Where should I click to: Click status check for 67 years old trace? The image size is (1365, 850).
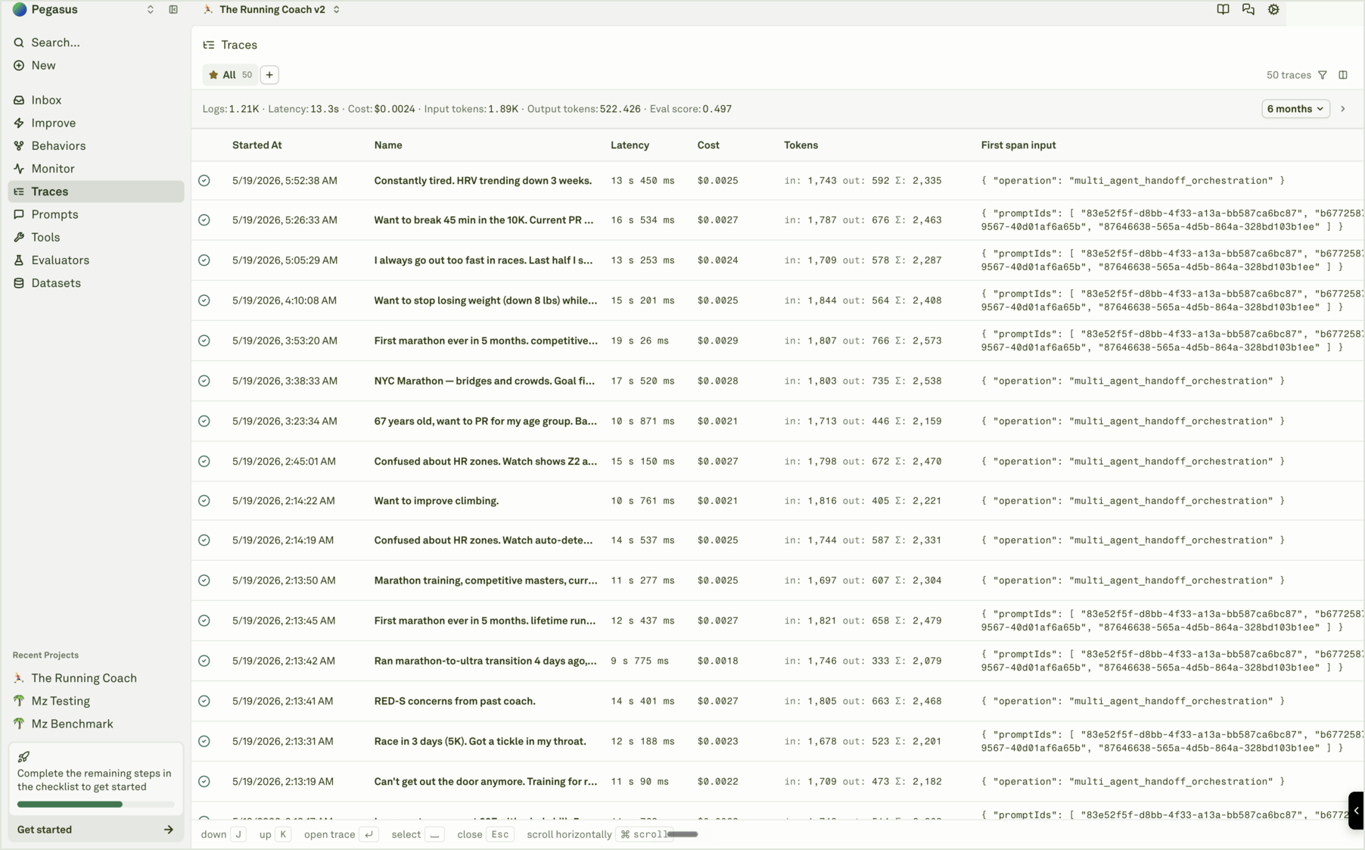204,421
